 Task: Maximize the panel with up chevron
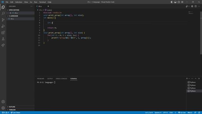(x=196, y=79)
